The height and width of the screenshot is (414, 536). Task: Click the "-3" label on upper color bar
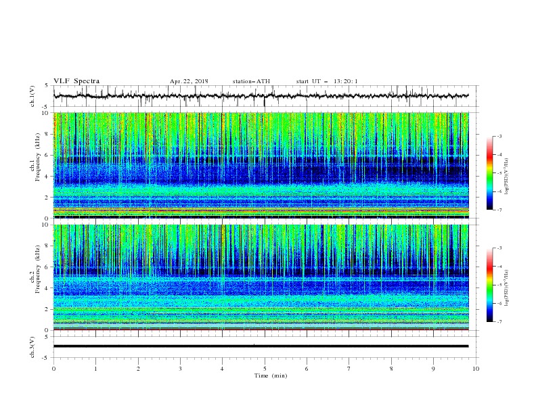[499, 136]
